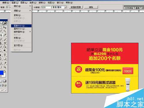Select the Zoom magnifier tool
Screen dimensions: 144x108
[x=5, y=67]
